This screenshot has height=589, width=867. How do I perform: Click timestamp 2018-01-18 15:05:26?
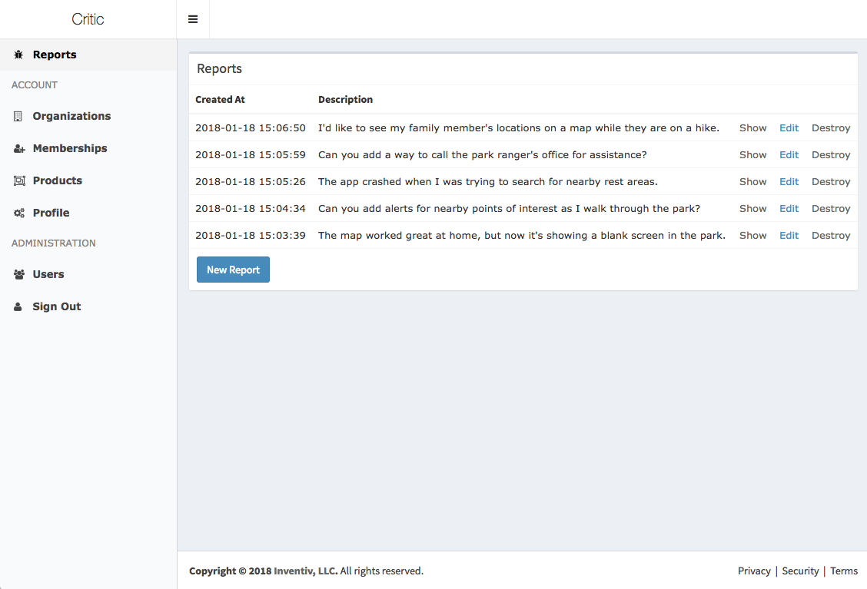pyautogui.click(x=251, y=182)
